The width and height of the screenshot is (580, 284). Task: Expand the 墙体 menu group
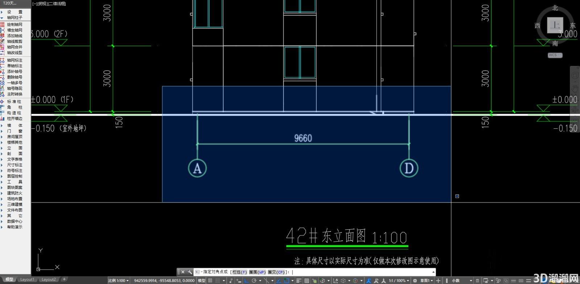tap(14, 125)
